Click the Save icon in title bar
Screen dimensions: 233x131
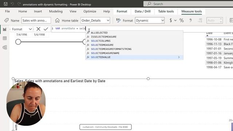pyautogui.click(x=6, y=4)
